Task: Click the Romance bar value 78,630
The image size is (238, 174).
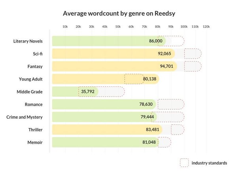Action: pos(146,104)
